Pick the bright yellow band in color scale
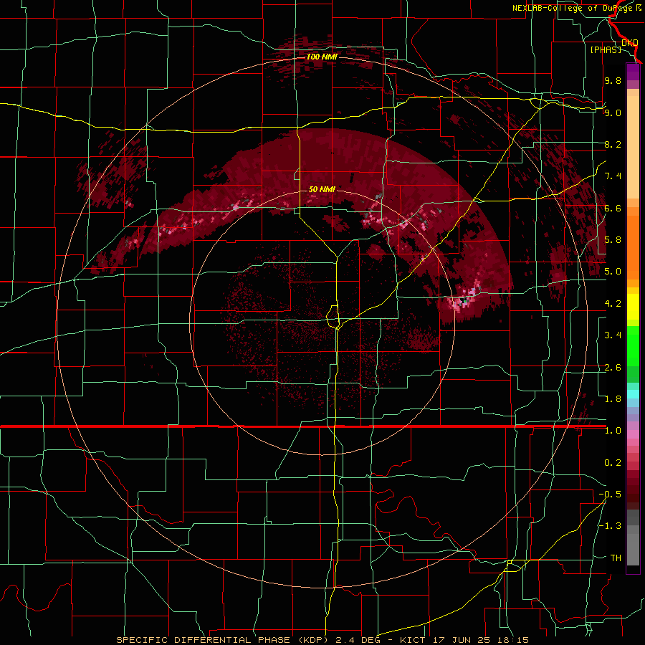The width and height of the screenshot is (645, 645). 633,307
